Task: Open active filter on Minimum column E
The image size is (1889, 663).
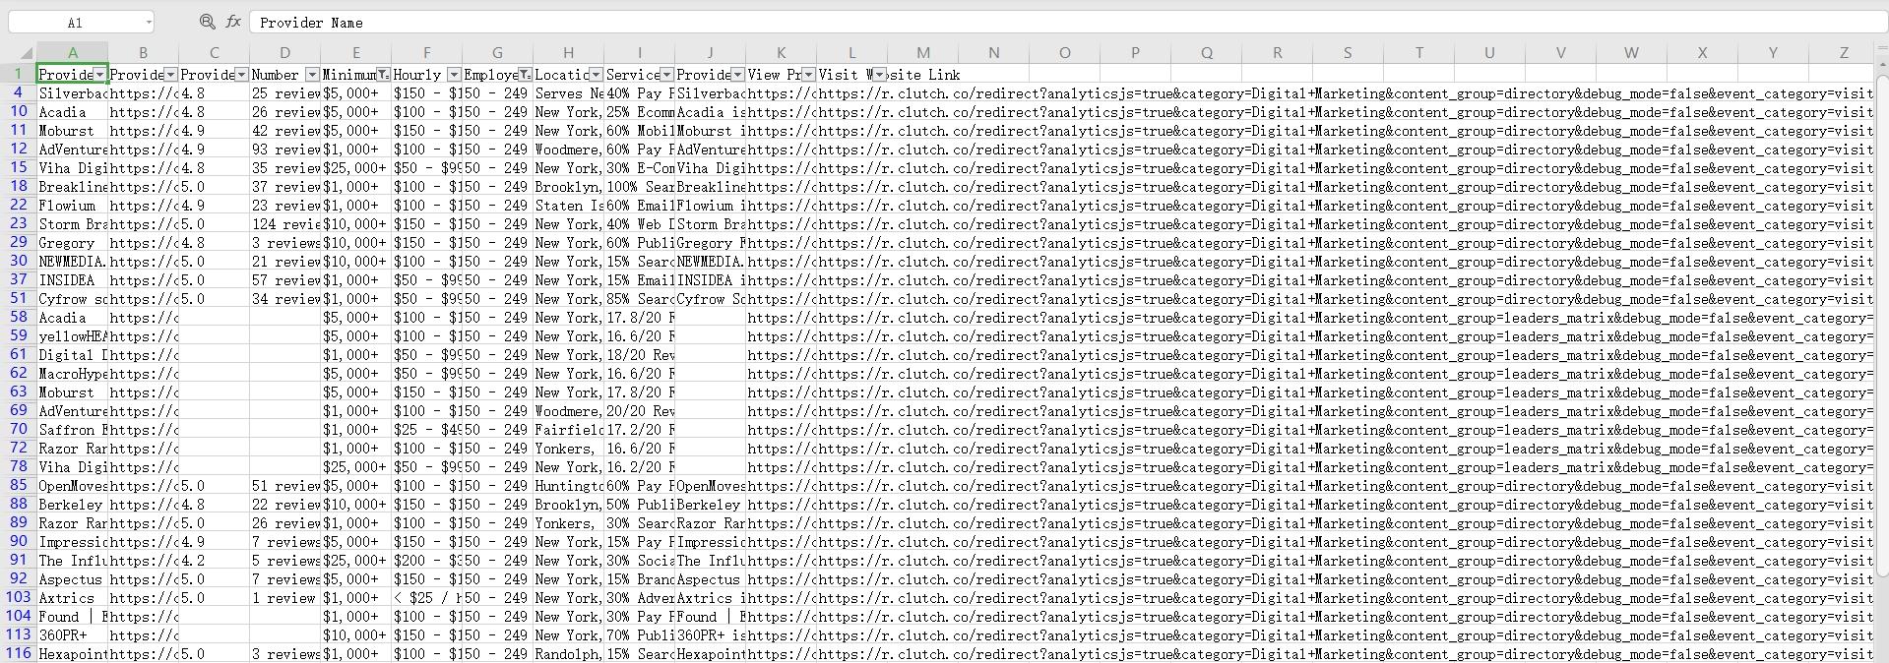Action: coord(383,75)
